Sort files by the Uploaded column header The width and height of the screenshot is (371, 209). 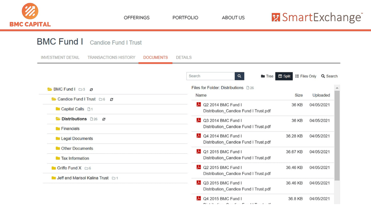321,95
